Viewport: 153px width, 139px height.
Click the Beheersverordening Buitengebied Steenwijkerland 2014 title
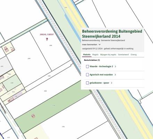pyautogui.click(x=112, y=34)
